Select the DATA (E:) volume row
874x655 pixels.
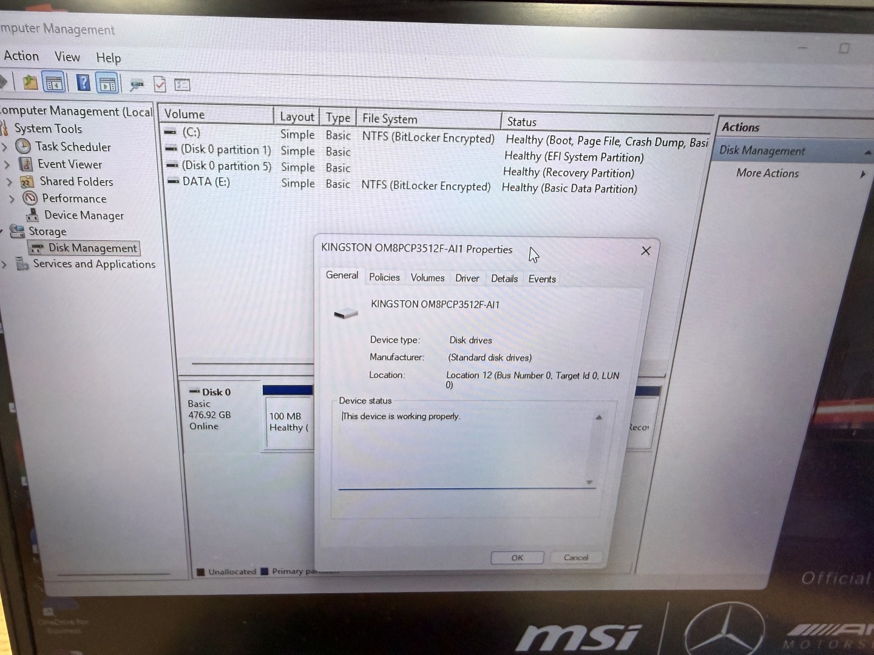pos(206,182)
